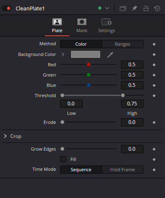Pin the CleanPlate1 inspector
Image resolution: width=165 pixels, height=198 pixels.
click(x=134, y=8)
